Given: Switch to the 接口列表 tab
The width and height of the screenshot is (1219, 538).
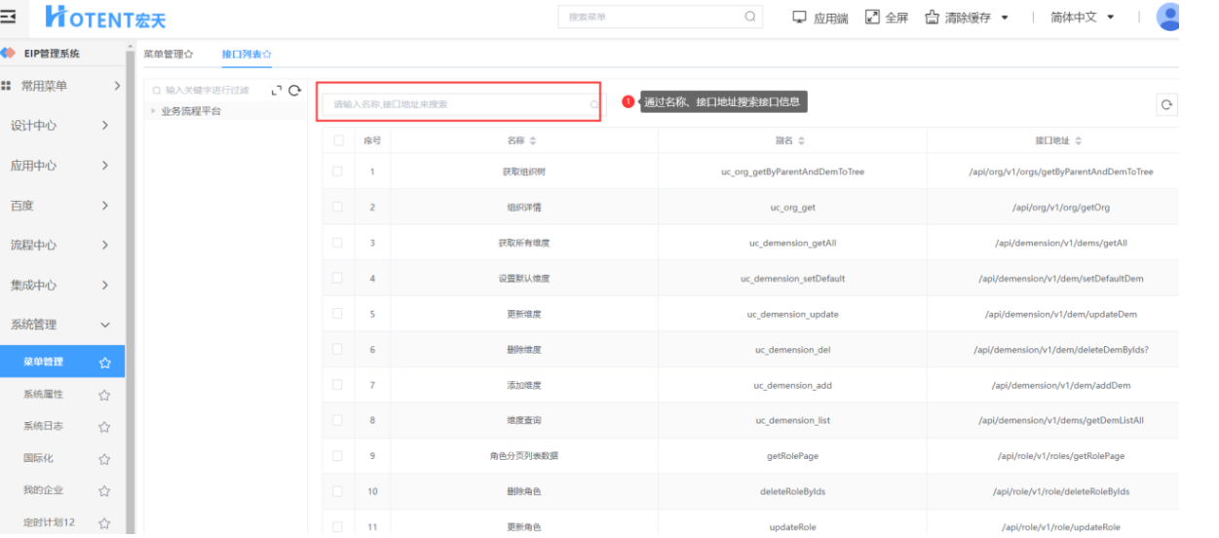Looking at the screenshot, I should (242, 55).
